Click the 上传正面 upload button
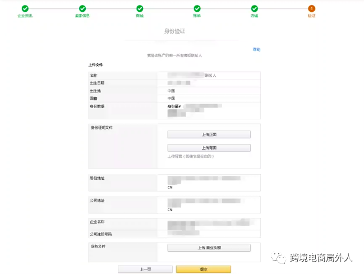This screenshot has height=274, width=364. (x=209, y=134)
